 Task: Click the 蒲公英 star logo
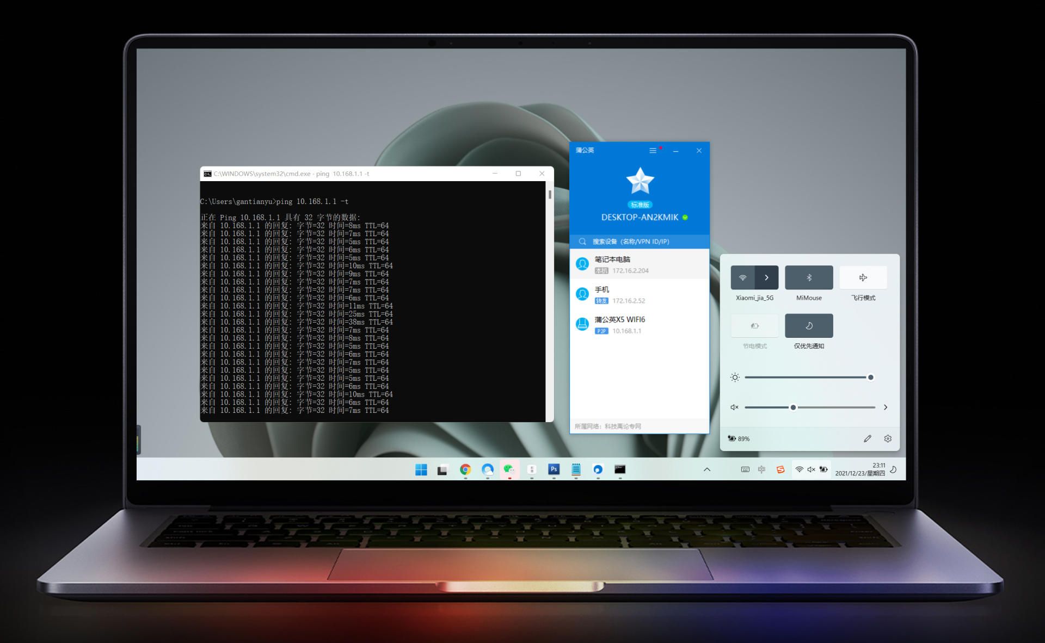point(640,181)
